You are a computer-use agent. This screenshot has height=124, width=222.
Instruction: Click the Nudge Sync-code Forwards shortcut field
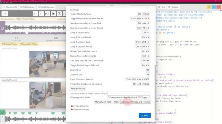pos(146,56)
